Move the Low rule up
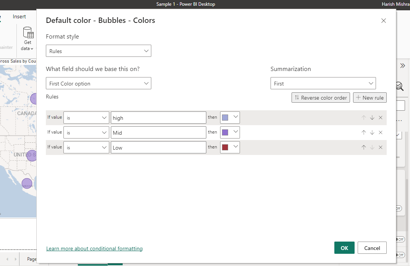Image resolution: width=410 pixels, height=266 pixels. [x=364, y=147]
